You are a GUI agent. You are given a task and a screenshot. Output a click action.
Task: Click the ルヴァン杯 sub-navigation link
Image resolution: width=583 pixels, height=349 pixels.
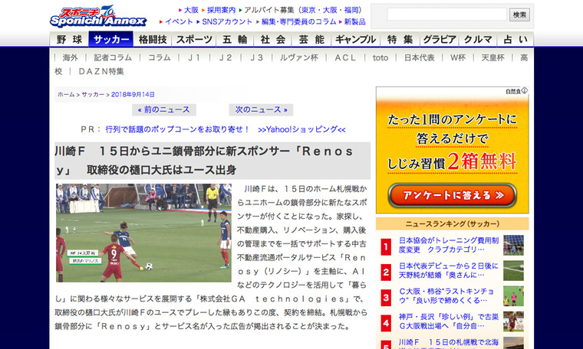click(x=298, y=57)
